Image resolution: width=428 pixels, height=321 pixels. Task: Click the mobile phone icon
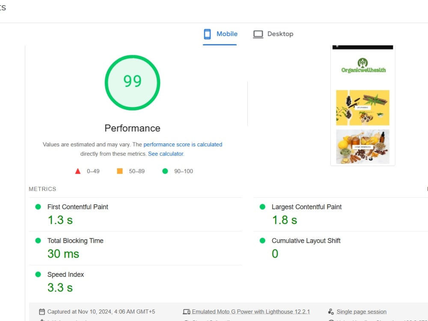pyautogui.click(x=207, y=34)
